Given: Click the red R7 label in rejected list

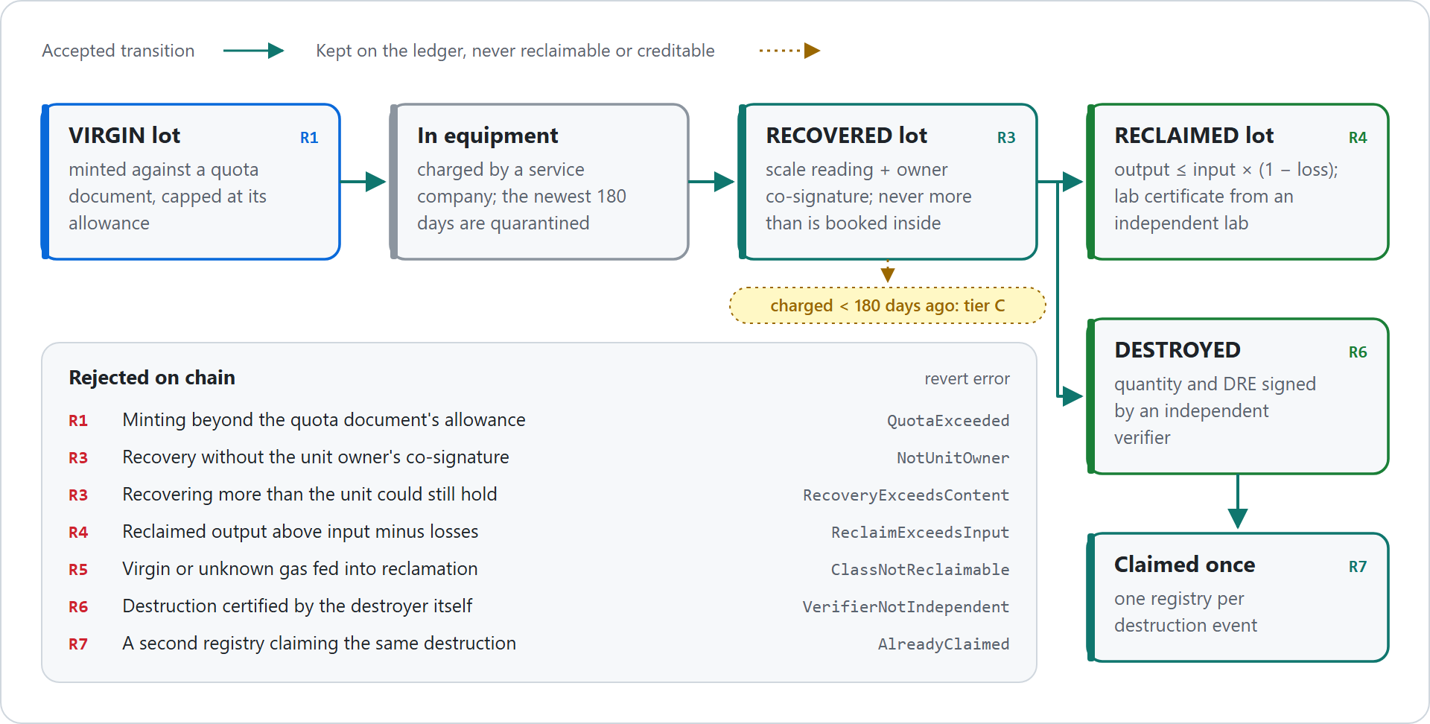Looking at the screenshot, I should [78, 644].
